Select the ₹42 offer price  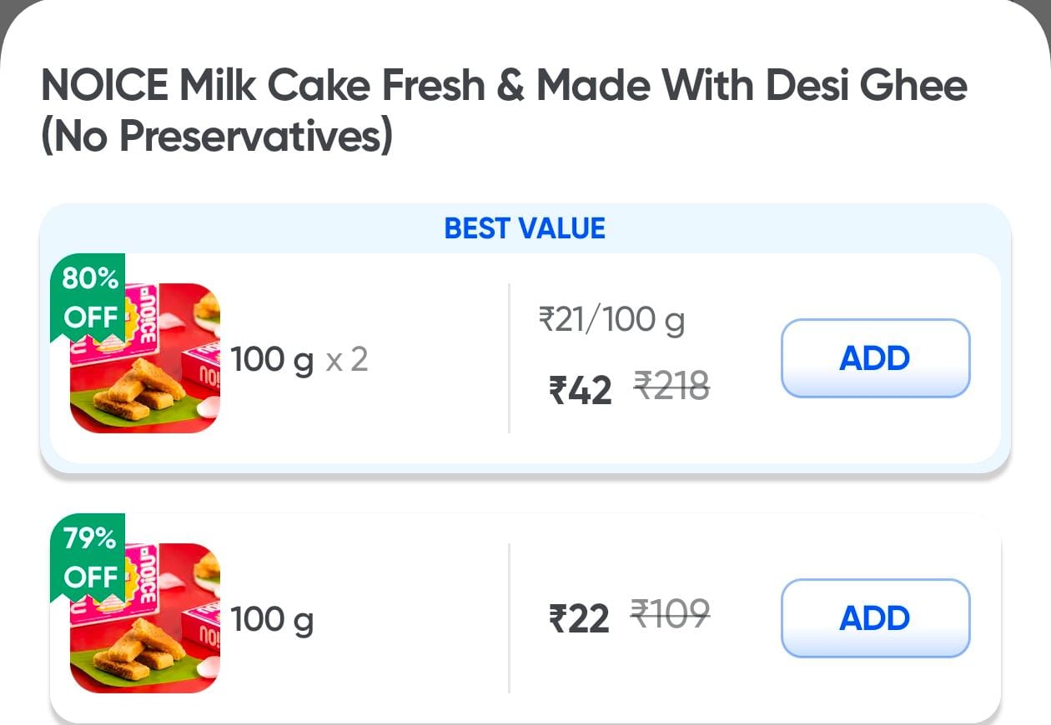coord(581,389)
